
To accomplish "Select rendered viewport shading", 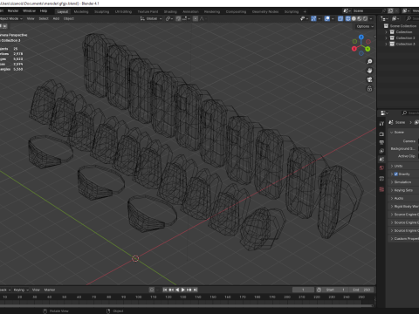I will tap(366, 18).
